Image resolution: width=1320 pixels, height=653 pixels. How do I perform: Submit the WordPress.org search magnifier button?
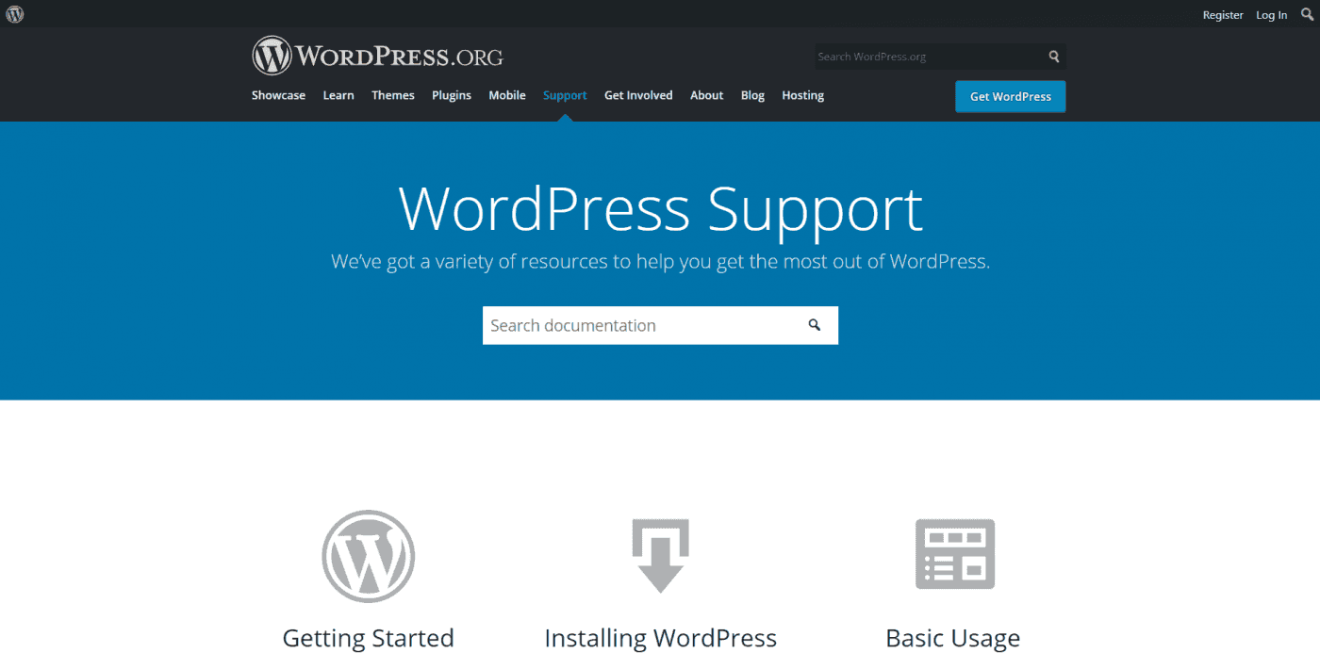point(1054,57)
